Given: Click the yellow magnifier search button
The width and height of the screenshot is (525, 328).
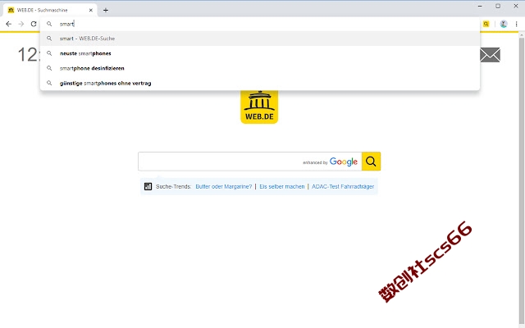Looking at the screenshot, I should pos(371,162).
